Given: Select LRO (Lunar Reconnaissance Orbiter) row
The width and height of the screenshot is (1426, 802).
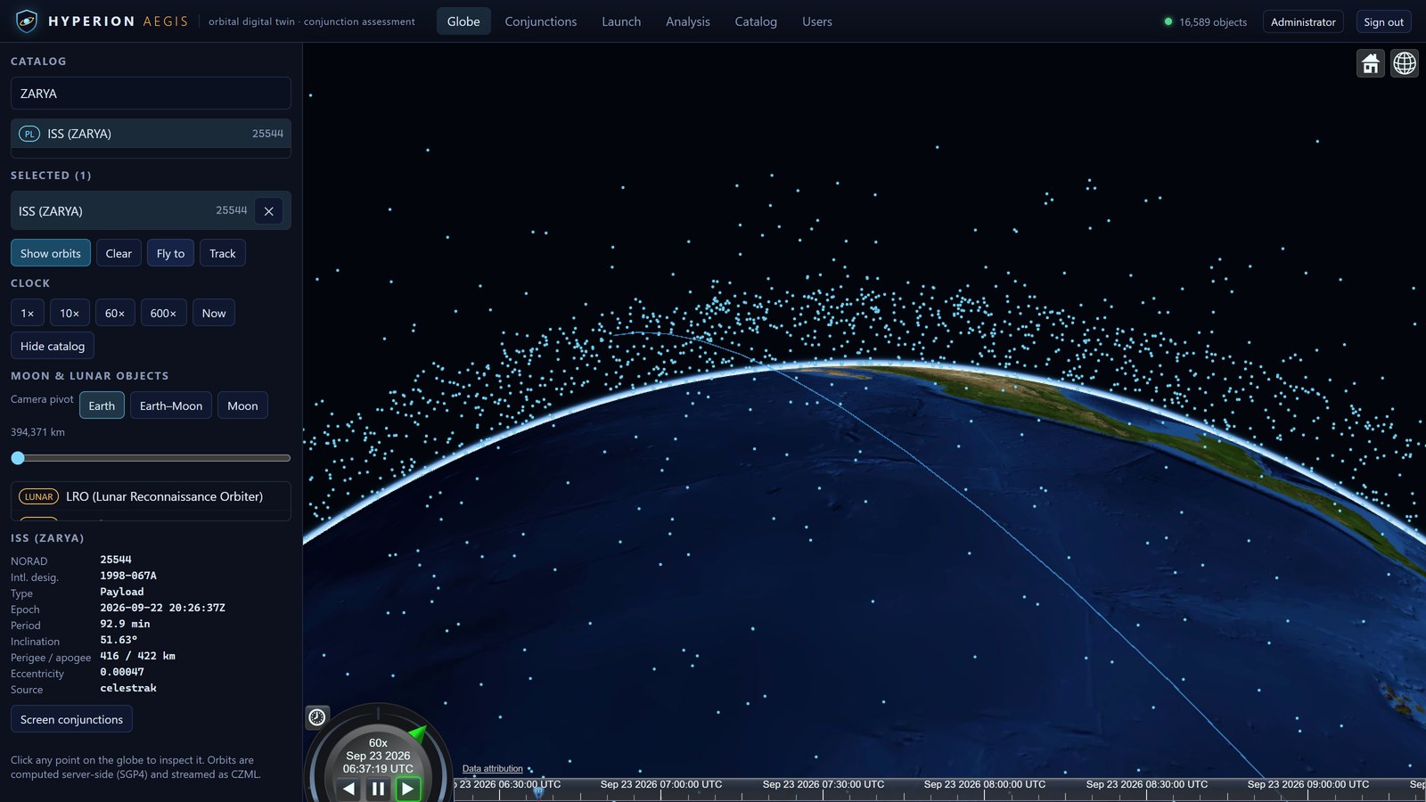Looking at the screenshot, I should [x=151, y=496].
